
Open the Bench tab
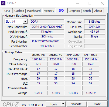coord(87,11)
